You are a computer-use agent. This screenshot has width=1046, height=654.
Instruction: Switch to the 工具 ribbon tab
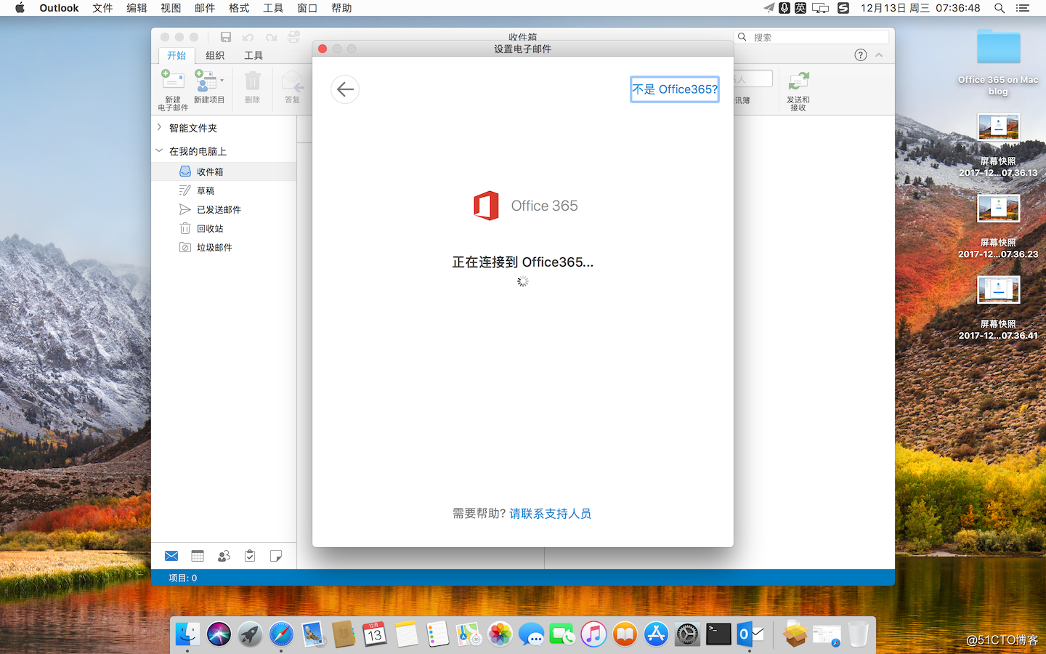pos(254,55)
